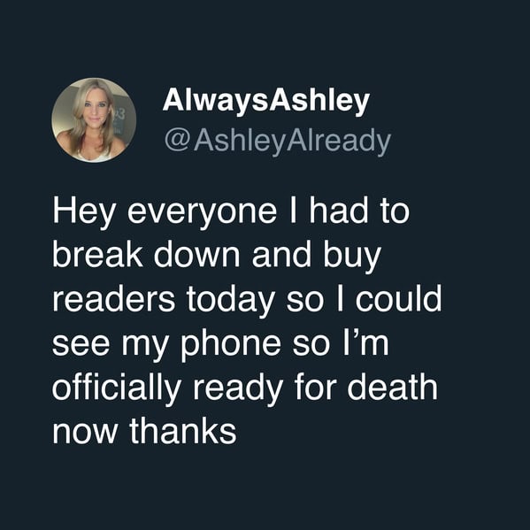Click the word 'could' in the tweet

click(x=398, y=298)
